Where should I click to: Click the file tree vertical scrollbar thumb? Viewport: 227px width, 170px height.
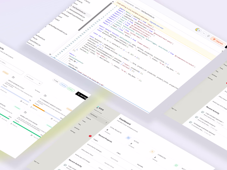pyautogui.click(x=95, y=17)
